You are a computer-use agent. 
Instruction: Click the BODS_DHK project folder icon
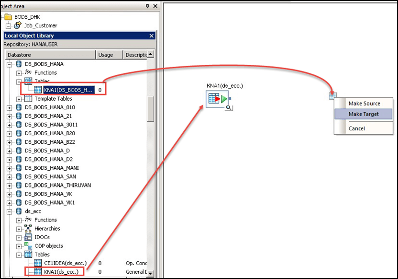point(7,16)
